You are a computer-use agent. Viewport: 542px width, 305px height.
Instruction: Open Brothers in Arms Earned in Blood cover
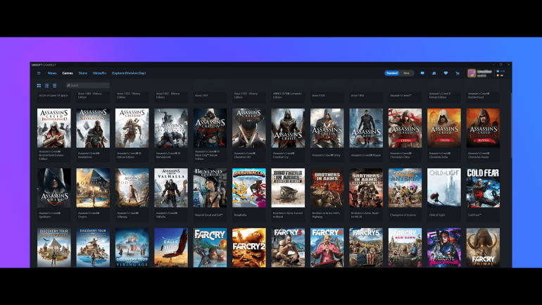pos(288,188)
